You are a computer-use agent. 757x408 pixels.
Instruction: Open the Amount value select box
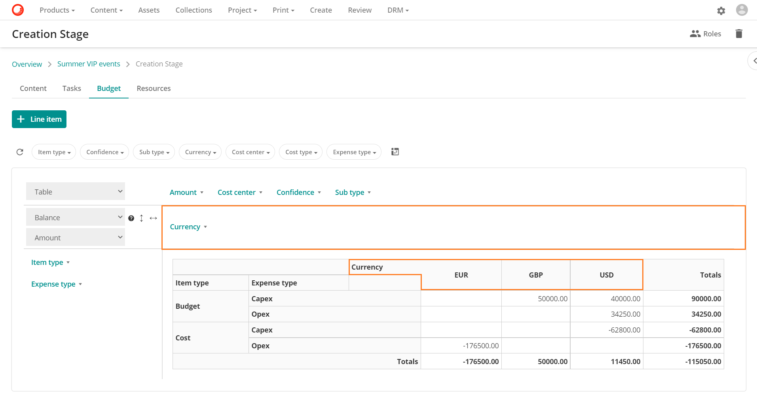tap(76, 237)
